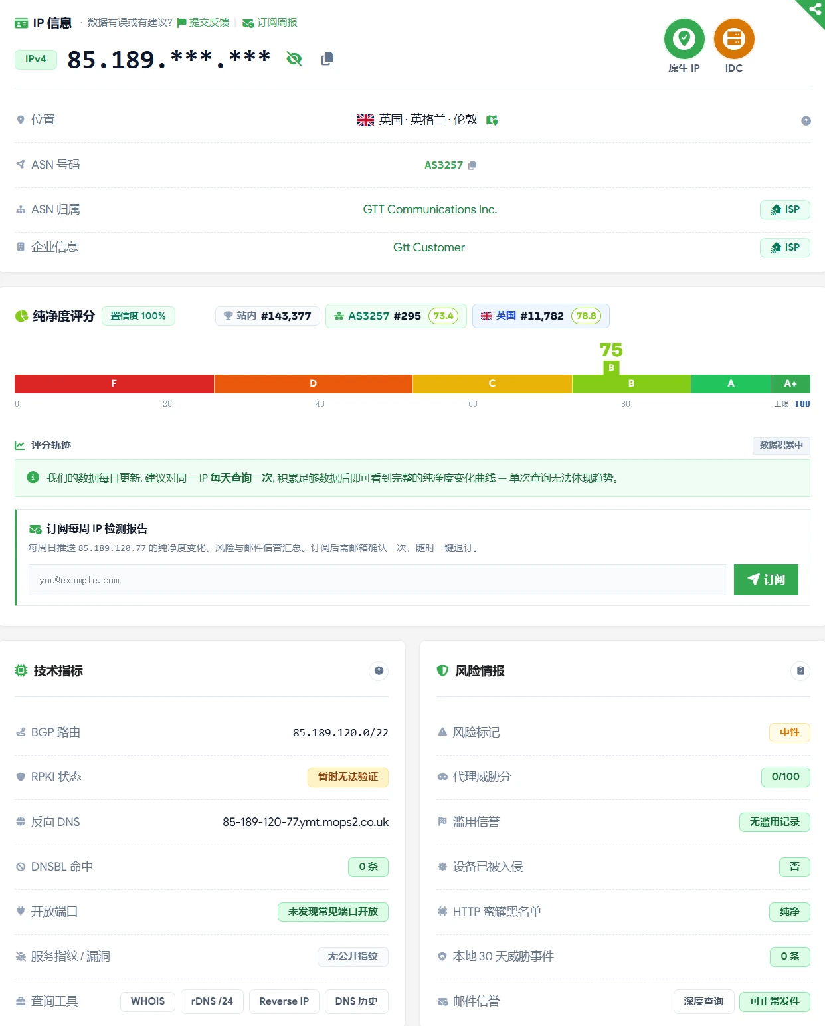Click 可正常发件 mail status badge
825x1026 pixels.
775,1002
